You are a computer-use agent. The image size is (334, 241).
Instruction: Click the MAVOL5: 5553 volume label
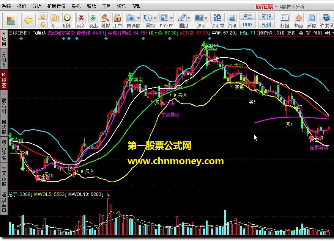click(49, 194)
